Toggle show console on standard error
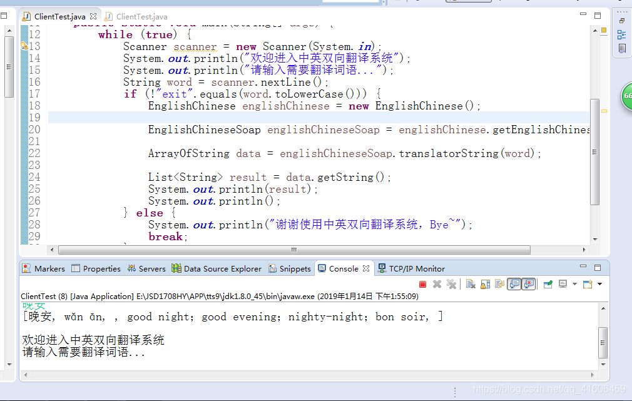This screenshot has width=632, height=401. point(529,284)
